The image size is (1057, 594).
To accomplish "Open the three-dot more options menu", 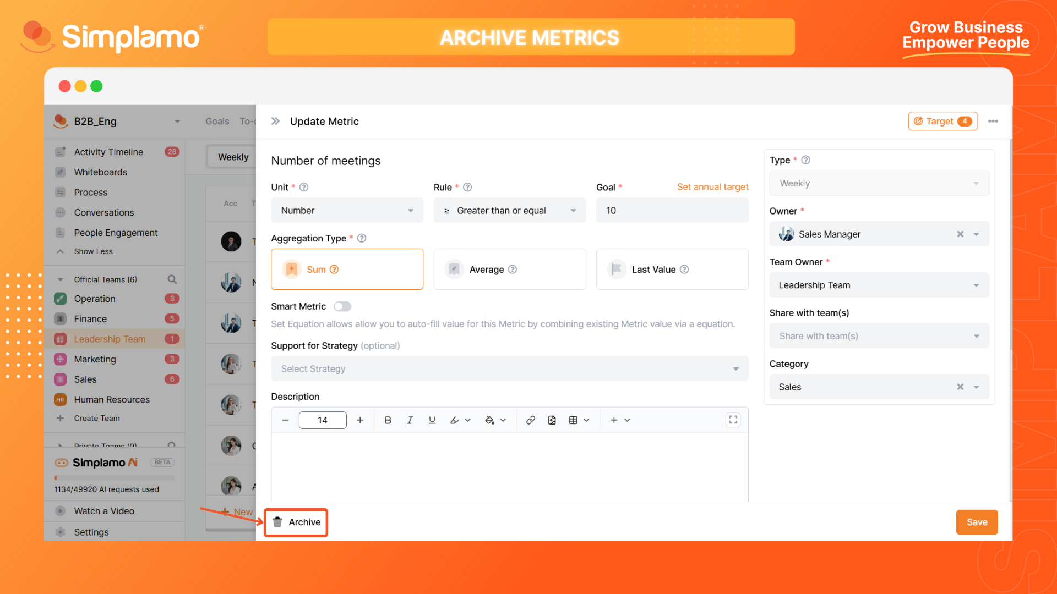I will 993,121.
